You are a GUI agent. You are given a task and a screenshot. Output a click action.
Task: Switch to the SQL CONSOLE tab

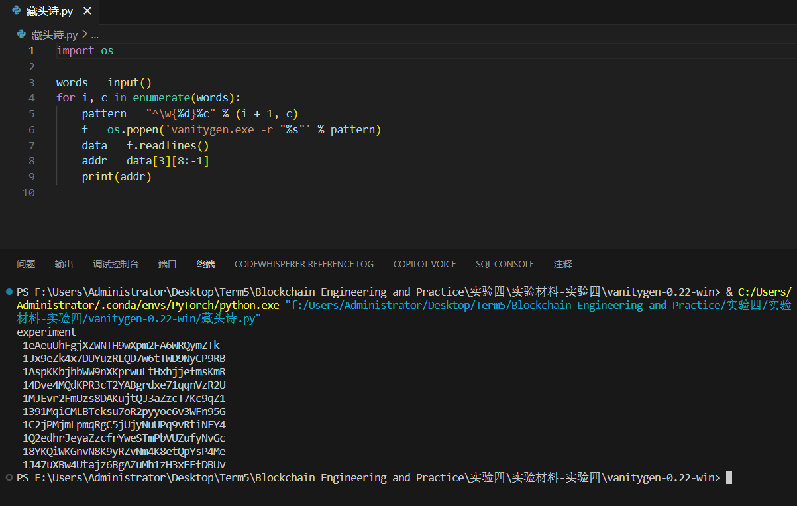[x=505, y=264]
